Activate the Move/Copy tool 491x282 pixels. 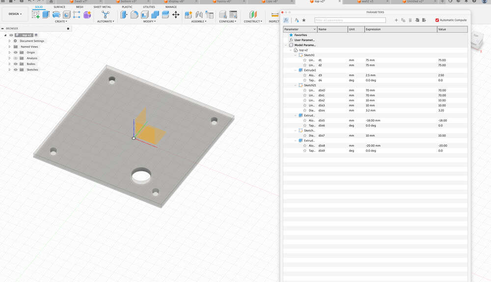point(176,14)
